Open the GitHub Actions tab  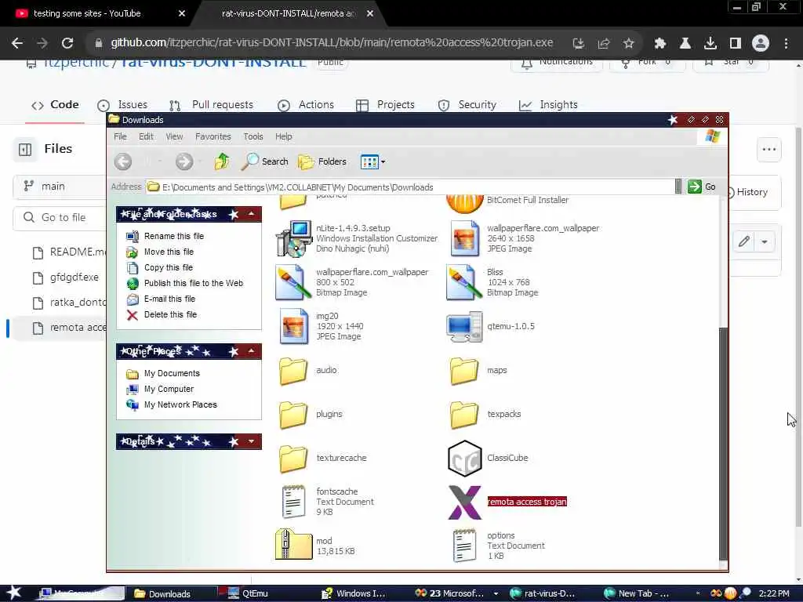tap(306, 105)
